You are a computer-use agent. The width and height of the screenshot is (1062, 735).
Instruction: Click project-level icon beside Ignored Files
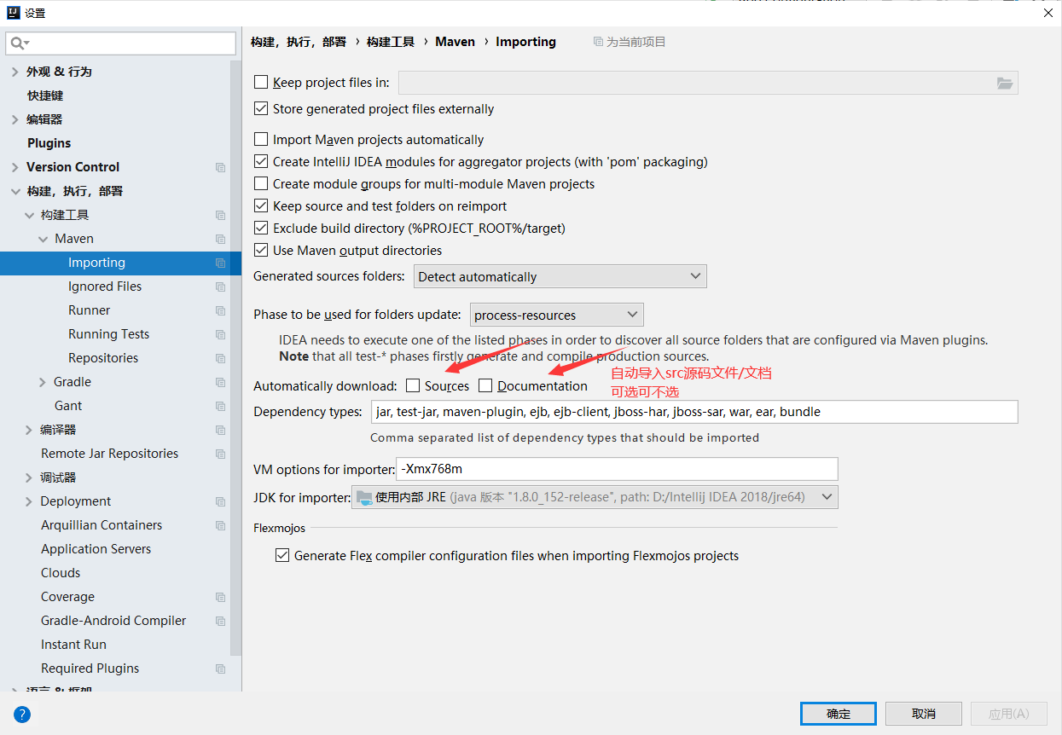[x=220, y=286]
